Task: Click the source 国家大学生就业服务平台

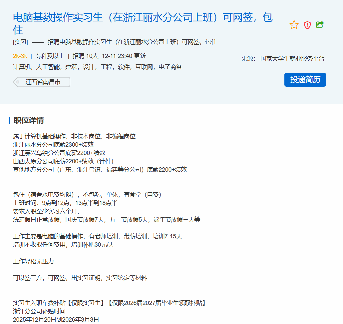Action: coord(292,59)
